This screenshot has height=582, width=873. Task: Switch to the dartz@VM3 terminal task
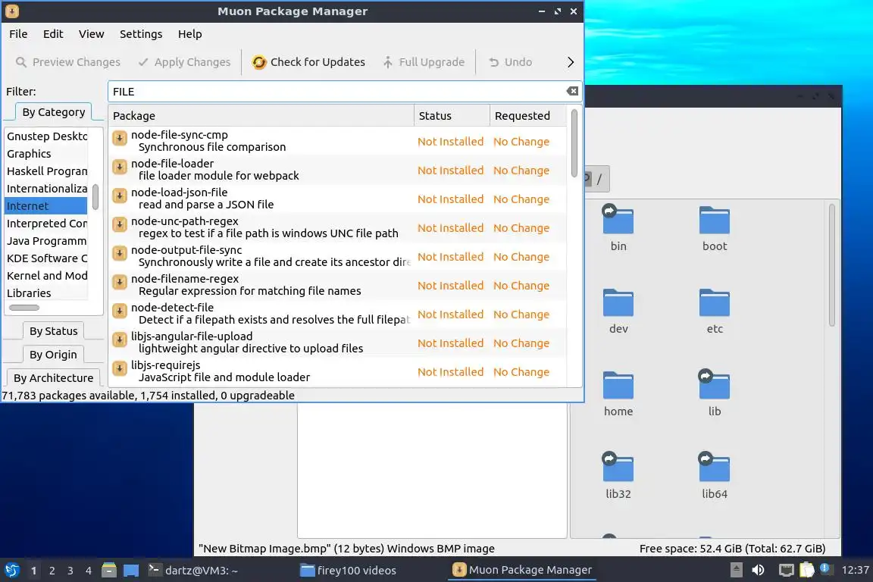point(193,570)
